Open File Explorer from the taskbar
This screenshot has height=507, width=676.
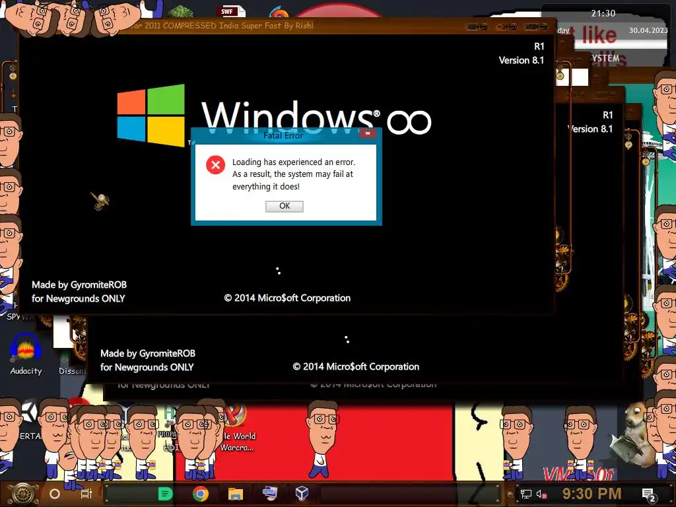point(236,494)
